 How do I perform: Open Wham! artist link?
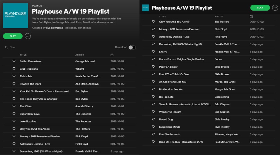(80, 69)
